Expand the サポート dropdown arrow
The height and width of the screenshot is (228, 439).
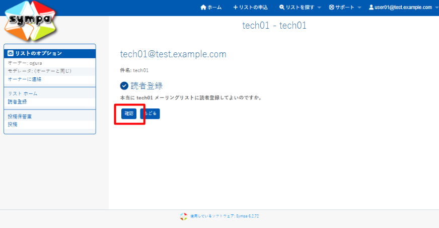click(x=359, y=8)
